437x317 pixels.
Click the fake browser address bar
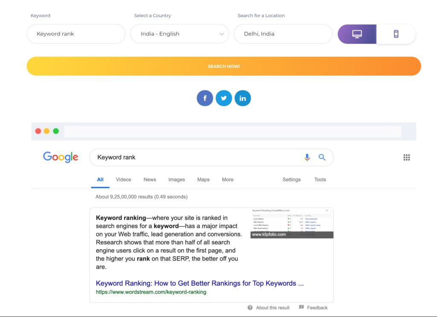click(x=233, y=131)
